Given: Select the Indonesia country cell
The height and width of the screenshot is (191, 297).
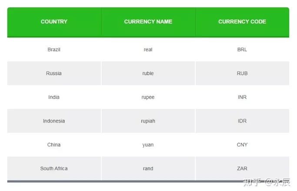Looking at the screenshot, I should click(54, 121).
